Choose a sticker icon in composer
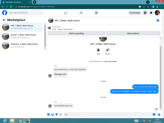The image size is (164, 123). pos(57,114)
